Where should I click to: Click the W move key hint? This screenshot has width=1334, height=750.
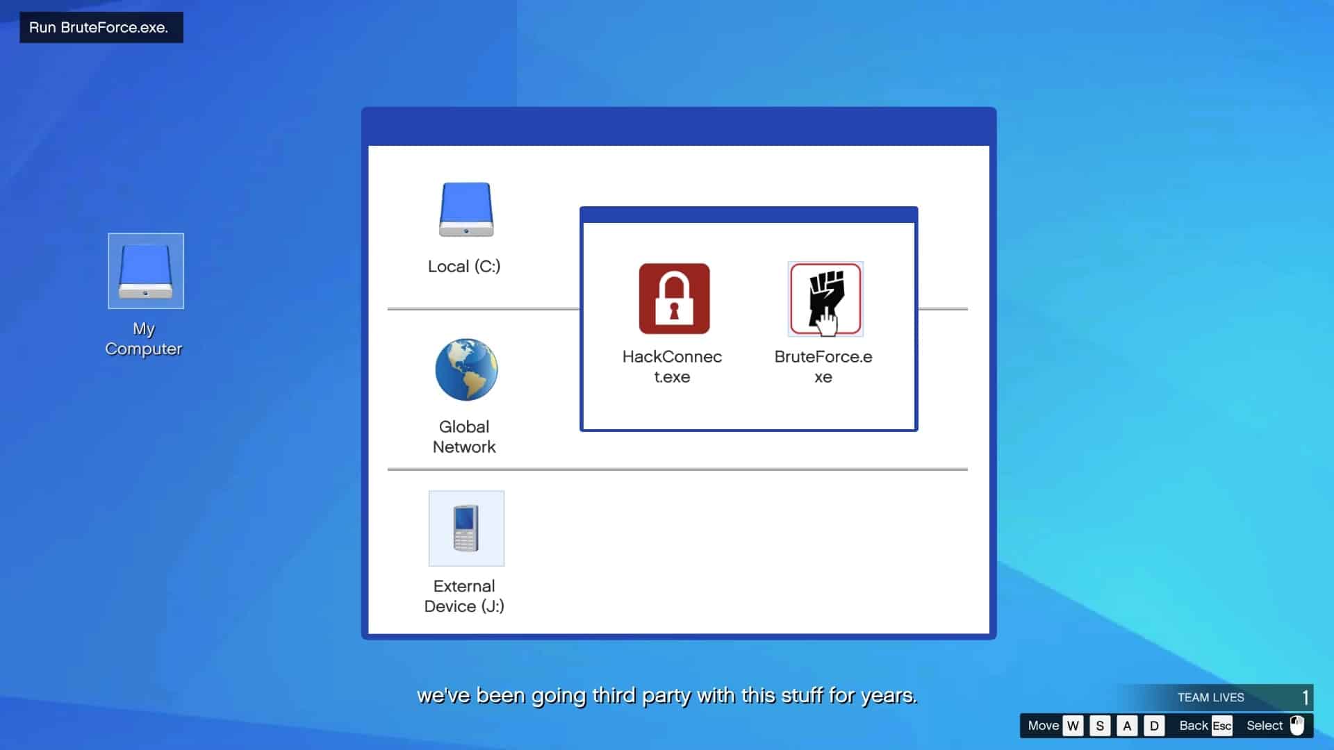coord(1073,726)
